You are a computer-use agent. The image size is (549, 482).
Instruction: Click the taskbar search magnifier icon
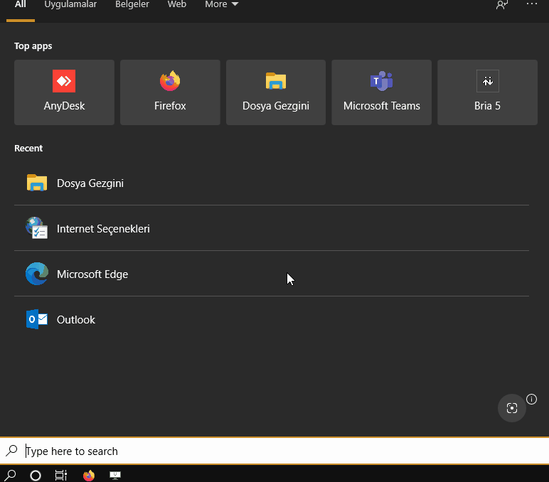pyautogui.click(x=10, y=475)
